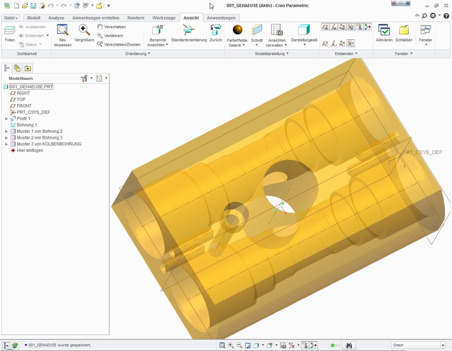This screenshot has width=452, height=351.
Task: Toggle datum plane display in Einblenden group
Action: (325, 27)
